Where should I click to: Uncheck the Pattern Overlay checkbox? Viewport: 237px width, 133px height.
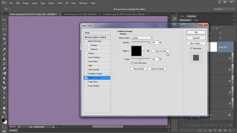click(x=86, y=78)
